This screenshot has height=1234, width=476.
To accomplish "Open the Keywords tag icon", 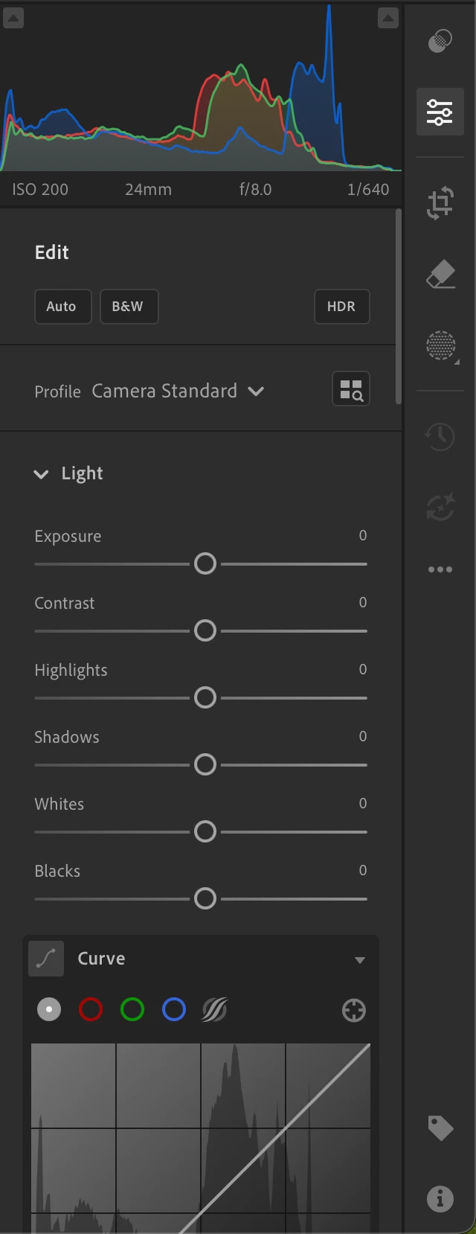I will click(x=440, y=1128).
